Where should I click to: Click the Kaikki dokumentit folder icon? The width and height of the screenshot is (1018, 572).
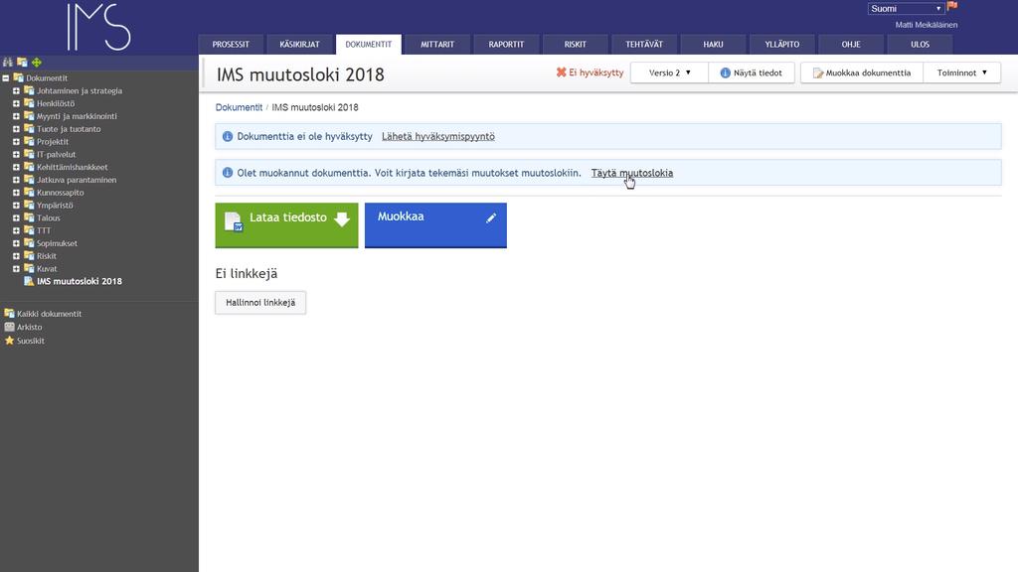(9, 313)
